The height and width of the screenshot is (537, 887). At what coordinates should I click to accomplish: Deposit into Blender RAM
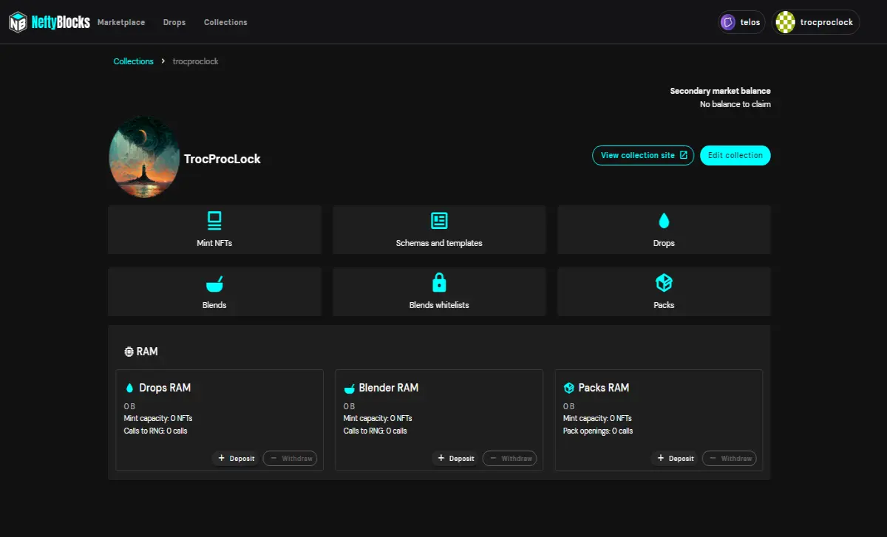pos(455,458)
